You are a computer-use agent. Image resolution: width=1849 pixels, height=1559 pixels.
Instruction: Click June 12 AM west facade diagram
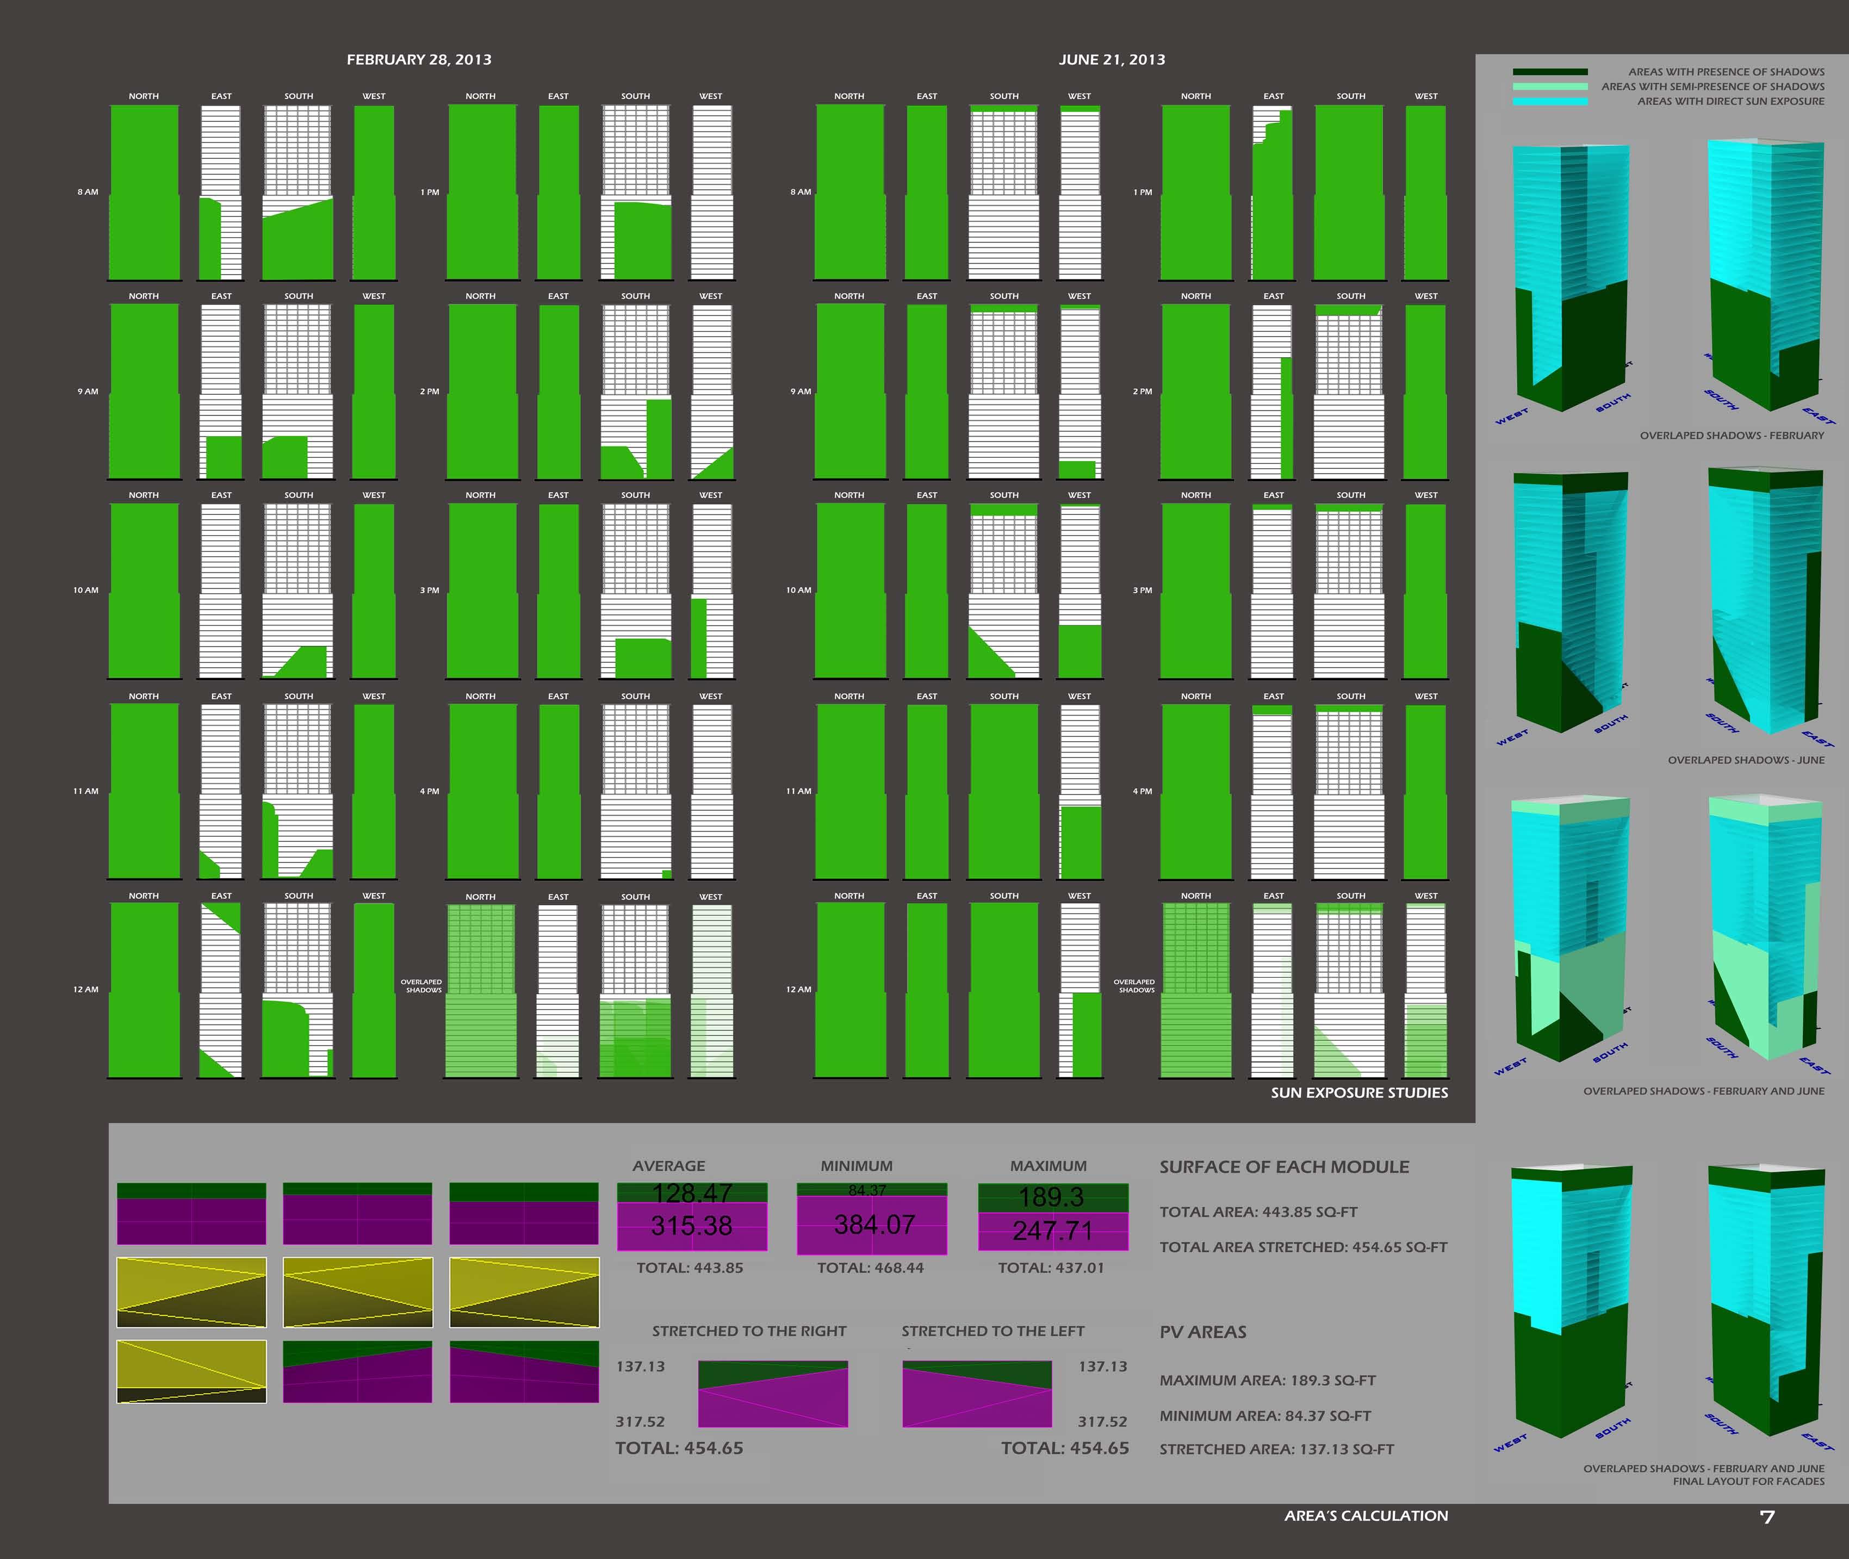[1079, 989]
